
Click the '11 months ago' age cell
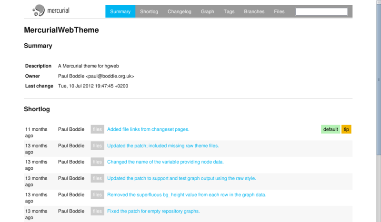coord(36,133)
